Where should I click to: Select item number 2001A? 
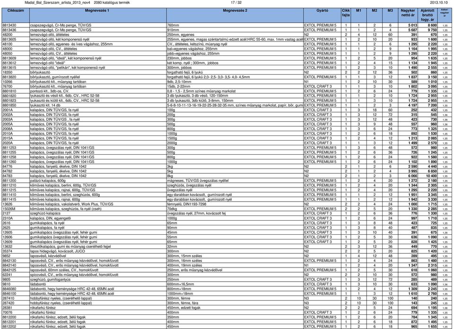8,110
